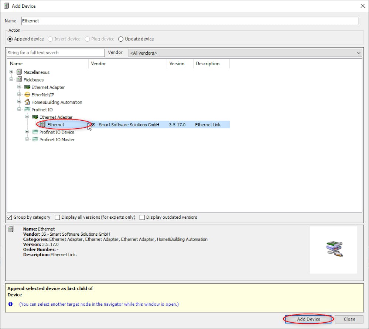This screenshot has width=369, height=329.
Task: Click the Version column header
Action: (x=180, y=64)
